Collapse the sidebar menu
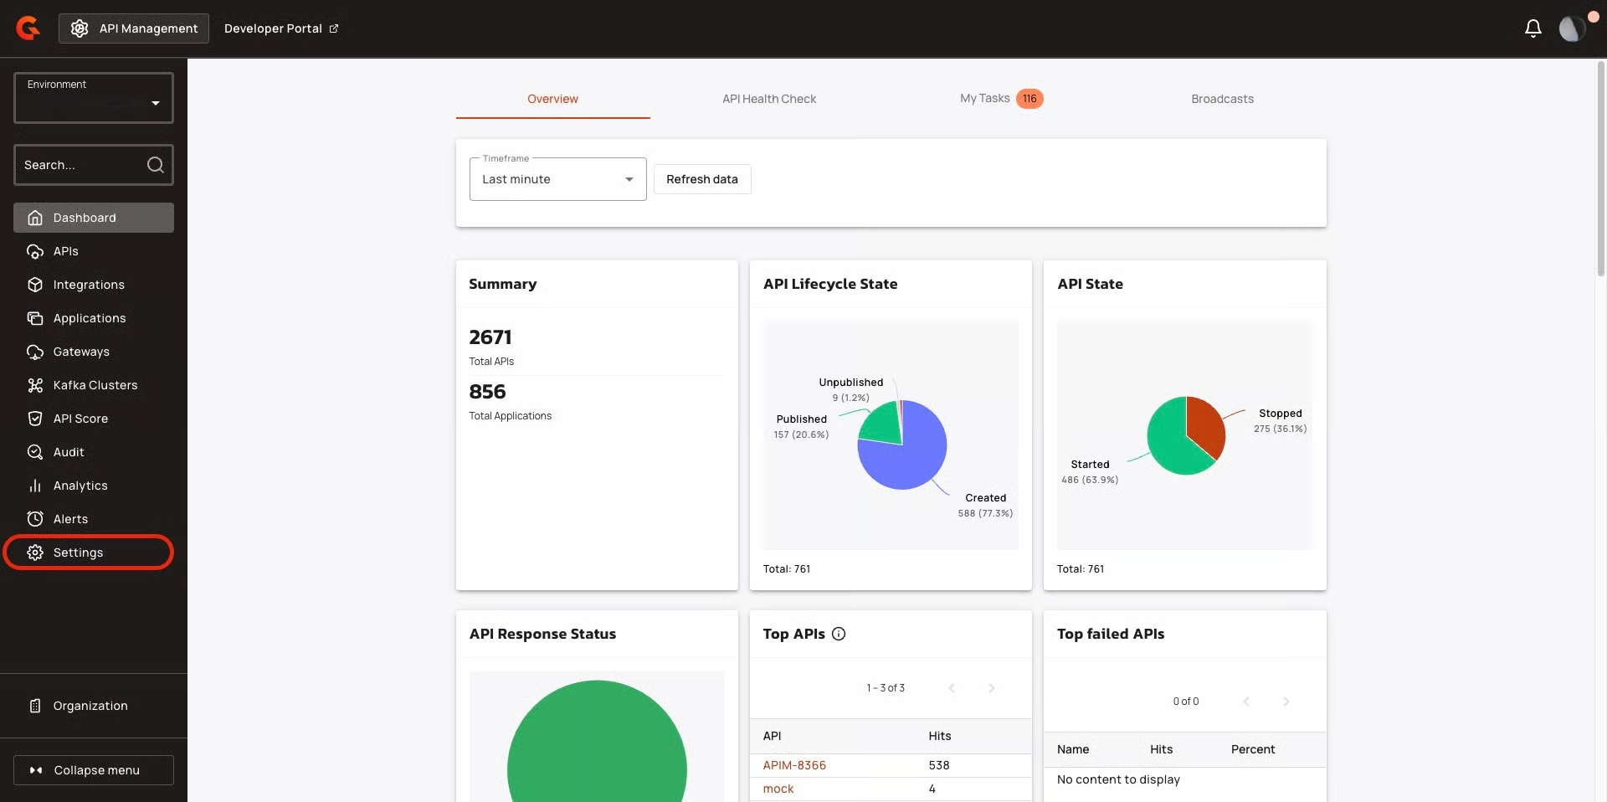The width and height of the screenshot is (1607, 802). (94, 770)
